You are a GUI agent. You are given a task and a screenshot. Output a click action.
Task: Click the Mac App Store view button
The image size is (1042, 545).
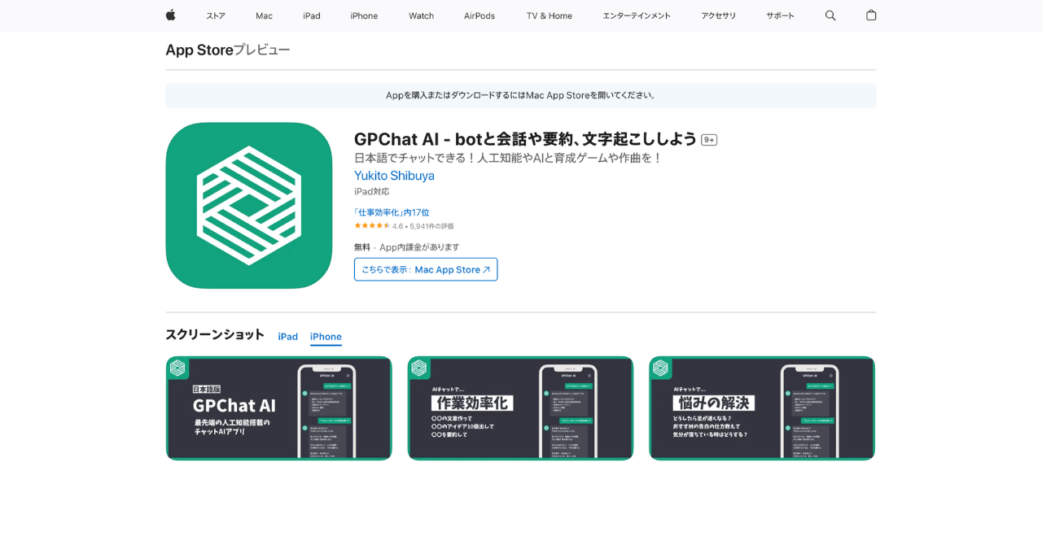point(426,269)
